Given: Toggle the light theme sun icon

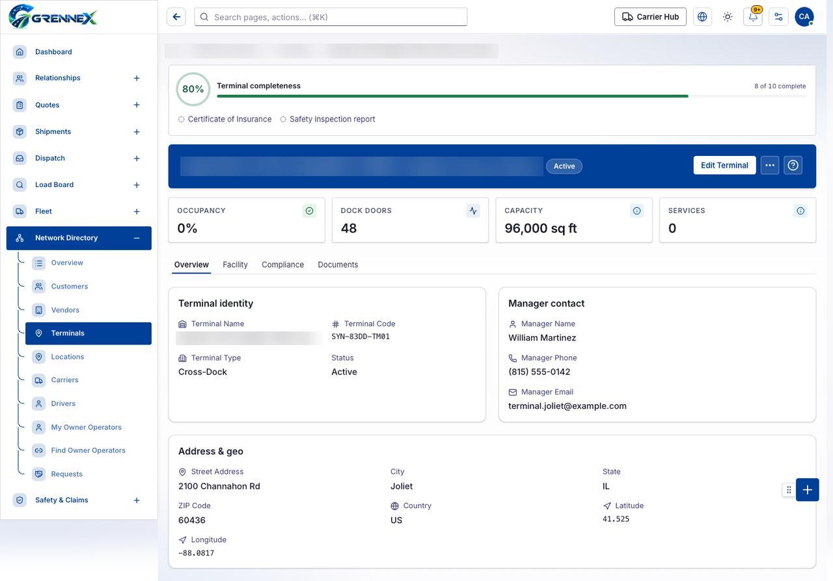Looking at the screenshot, I should (x=728, y=17).
